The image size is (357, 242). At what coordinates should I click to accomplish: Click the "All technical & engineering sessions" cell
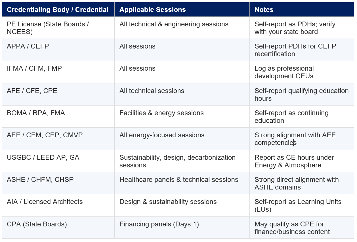tap(174, 24)
